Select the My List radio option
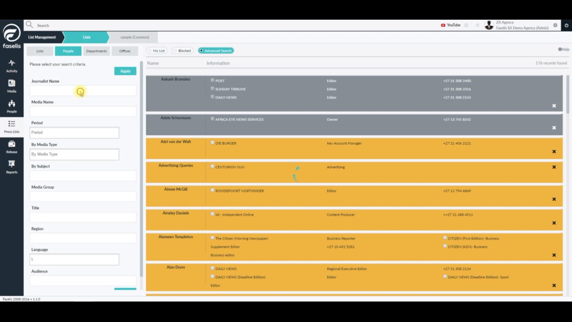The image size is (572, 322). click(156, 51)
